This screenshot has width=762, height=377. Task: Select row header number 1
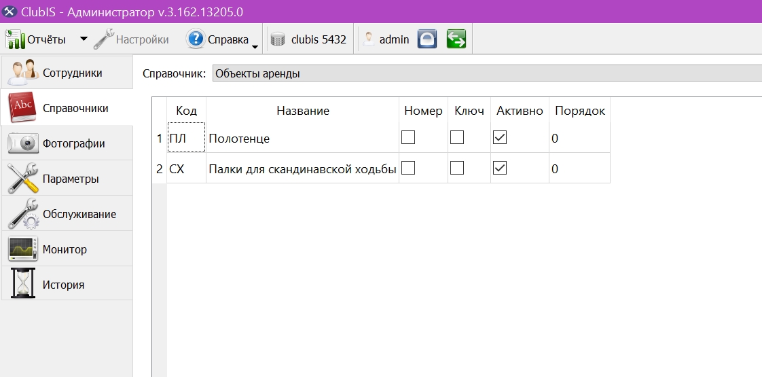pyautogui.click(x=160, y=138)
